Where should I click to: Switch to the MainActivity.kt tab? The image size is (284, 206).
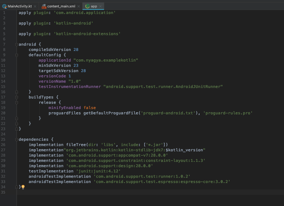[x=20, y=6]
